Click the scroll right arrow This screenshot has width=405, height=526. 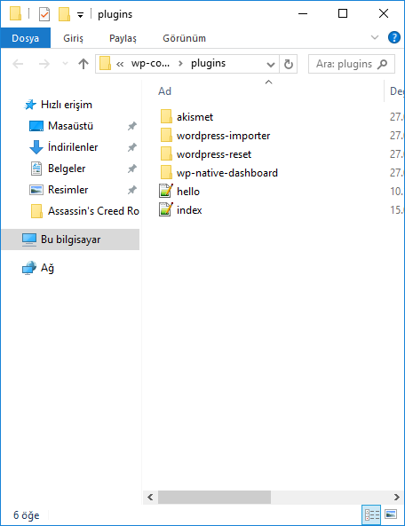[x=397, y=497]
